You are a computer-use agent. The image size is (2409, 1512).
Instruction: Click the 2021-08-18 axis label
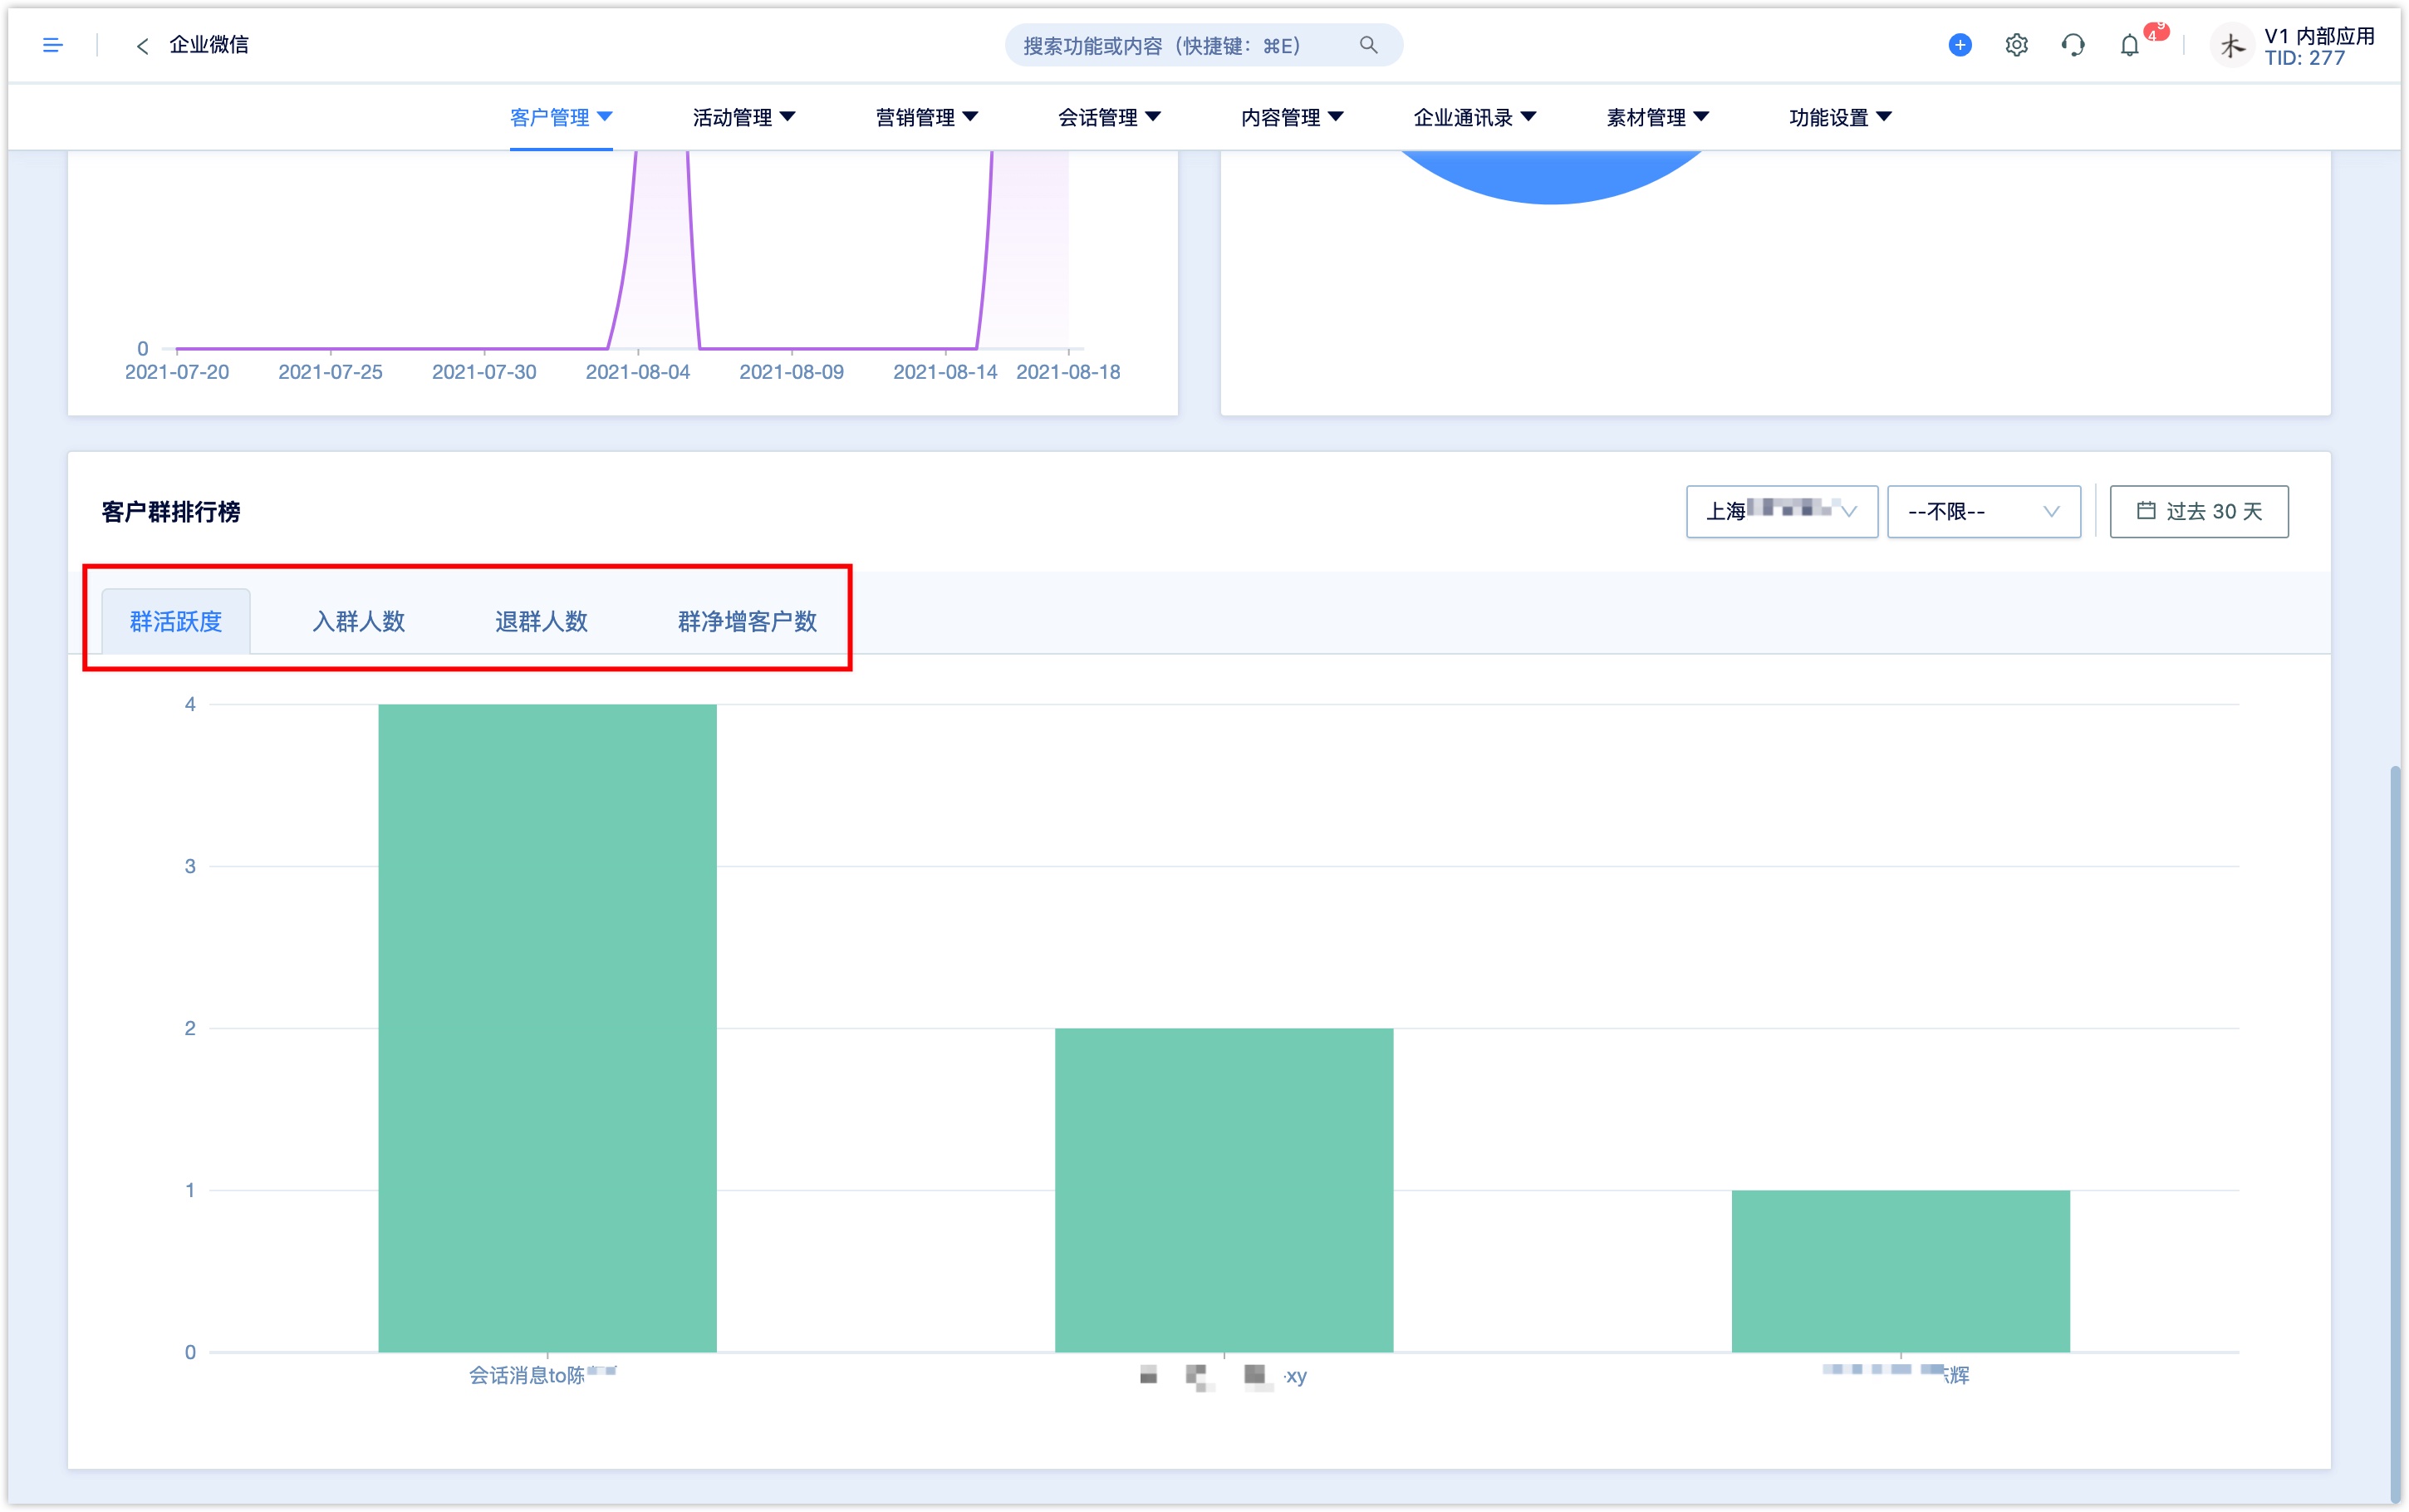[1067, 372]
